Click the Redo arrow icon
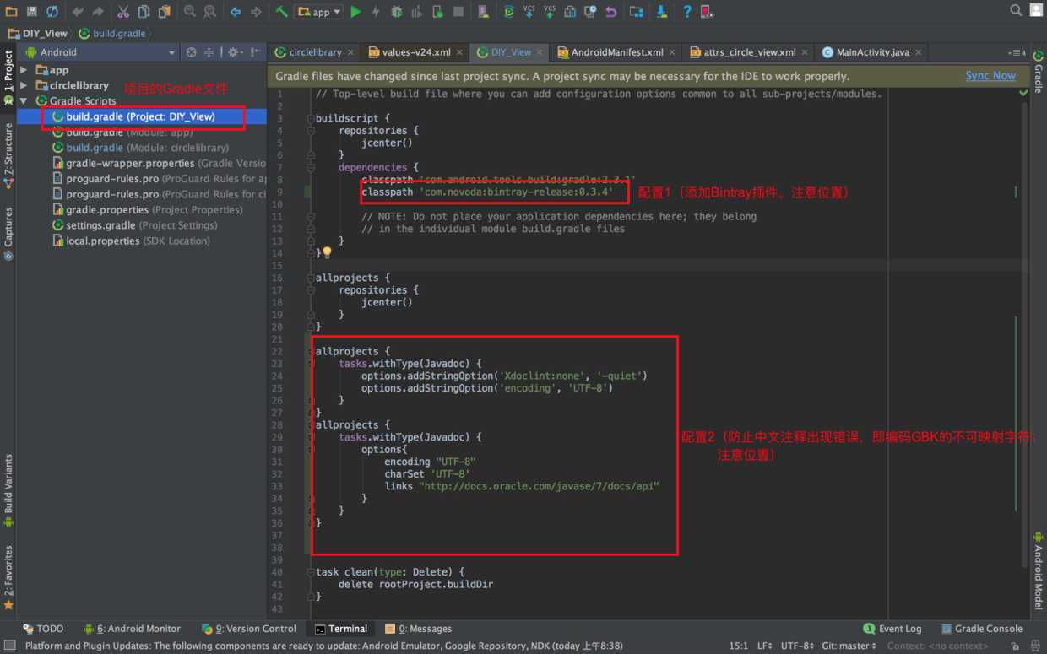The height and width of the screenshot is (654, 1047). pyautogui.click(x=98, y=12)
